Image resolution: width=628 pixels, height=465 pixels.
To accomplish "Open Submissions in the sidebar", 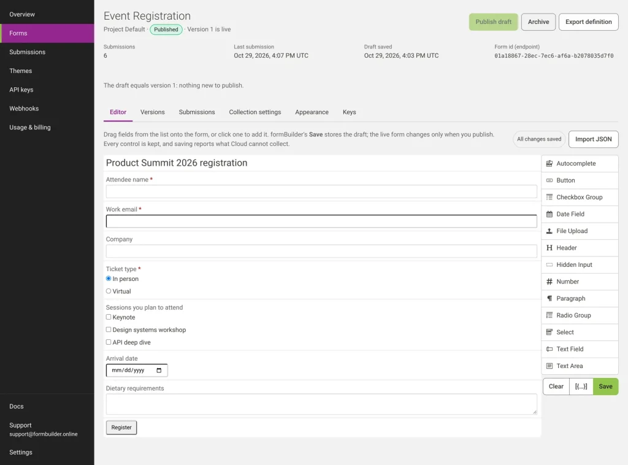I will (x=47, y=52).
